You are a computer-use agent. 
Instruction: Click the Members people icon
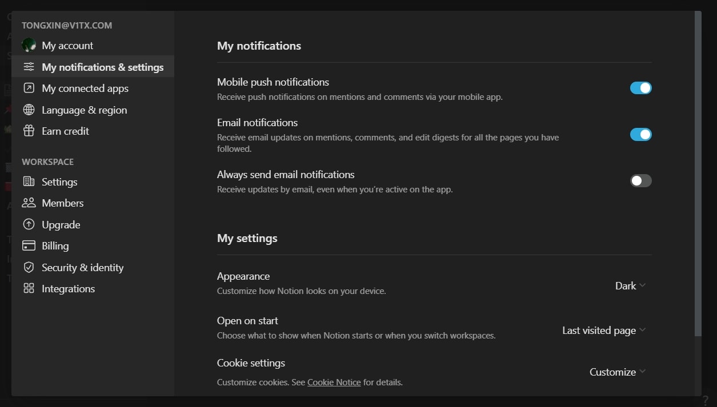tap(29, 203)
